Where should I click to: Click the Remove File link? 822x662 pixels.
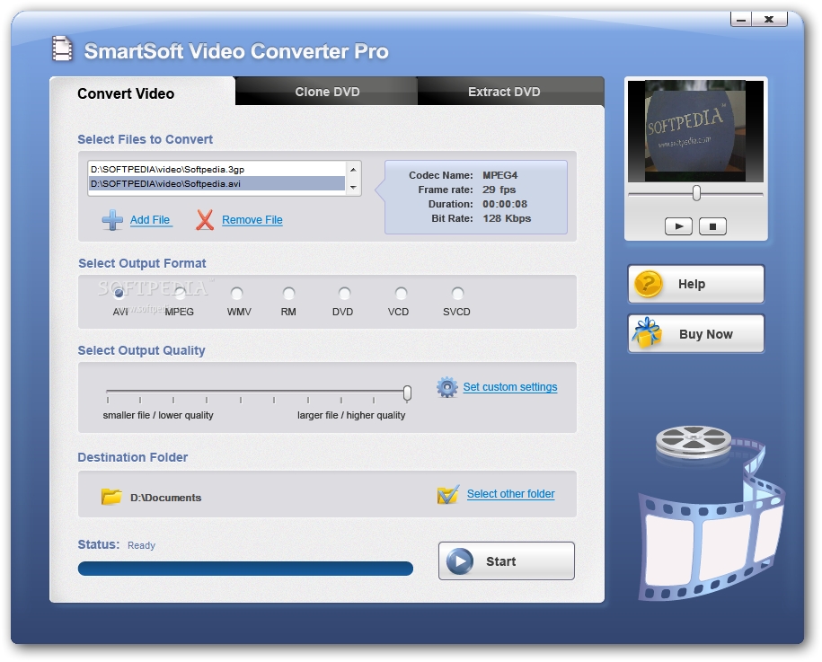click(252, 220)
